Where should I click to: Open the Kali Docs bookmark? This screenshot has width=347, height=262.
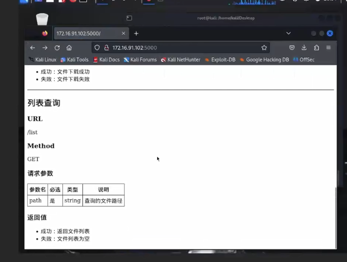point(106,60)
